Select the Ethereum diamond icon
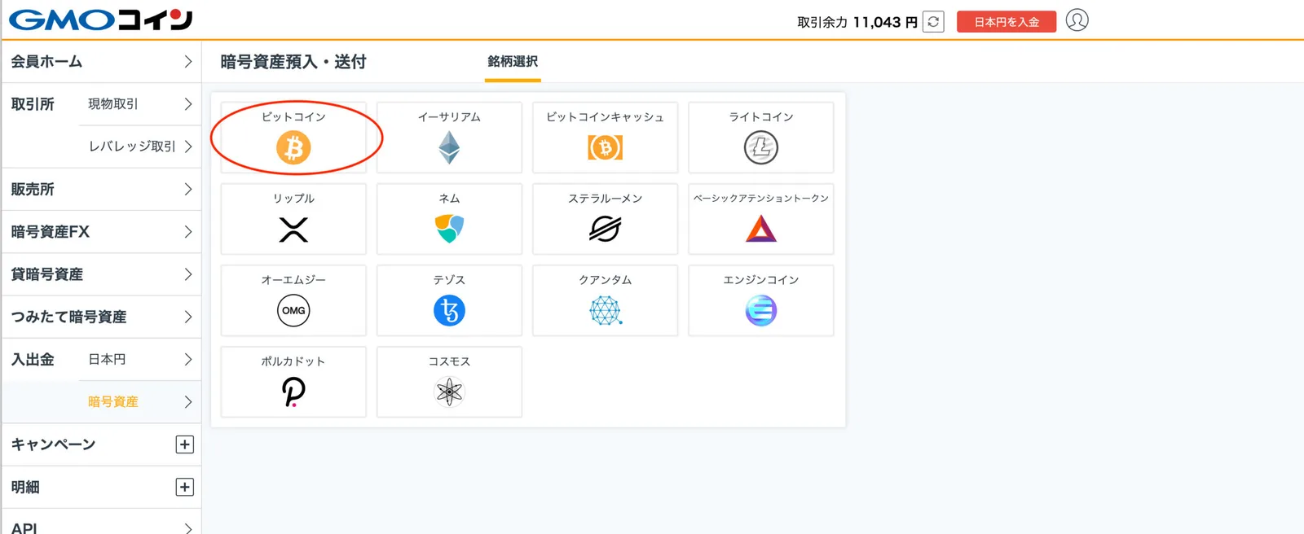This screenshot has height=534, width=1304. point(449,148)
